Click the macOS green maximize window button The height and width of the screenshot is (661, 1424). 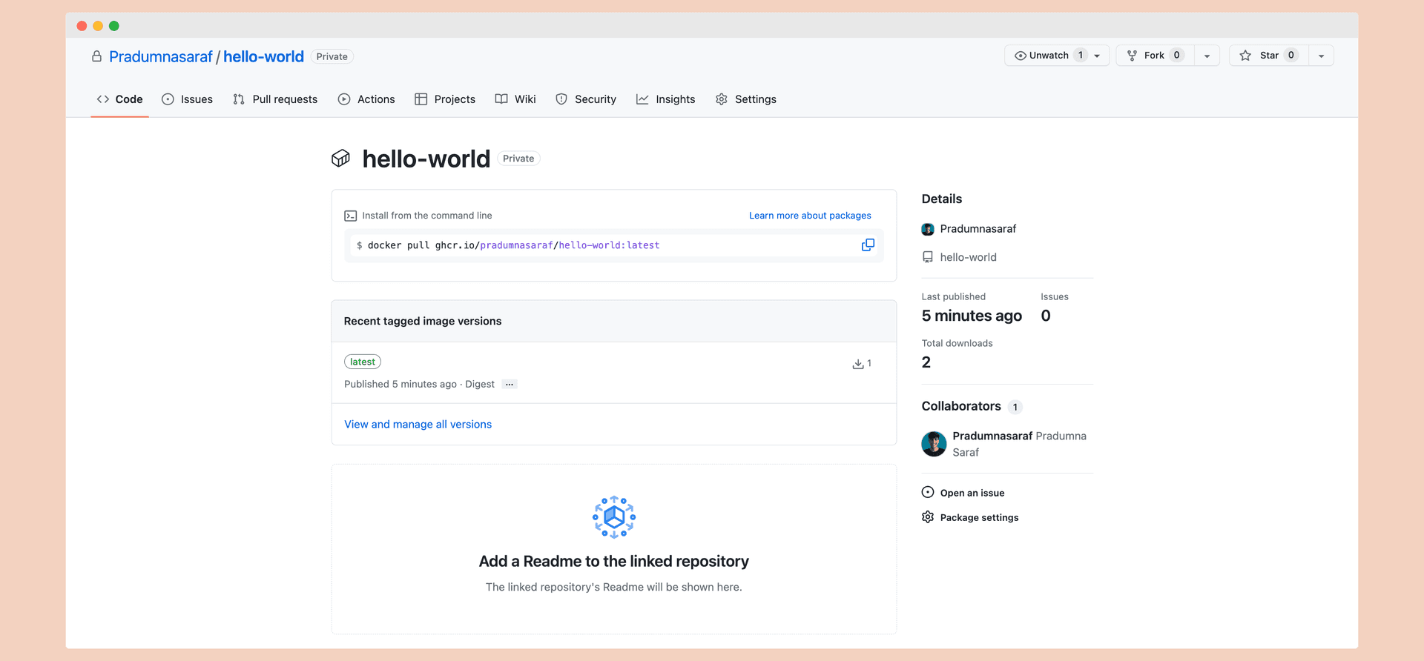[114, 26]
